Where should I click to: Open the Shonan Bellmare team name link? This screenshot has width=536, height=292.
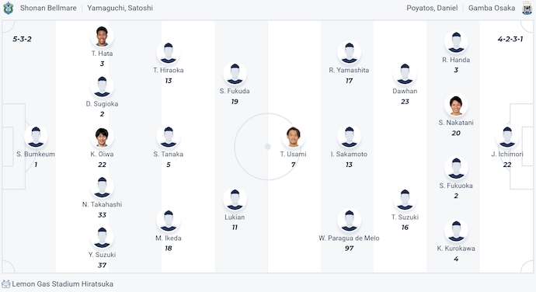[x=48, y=8]
